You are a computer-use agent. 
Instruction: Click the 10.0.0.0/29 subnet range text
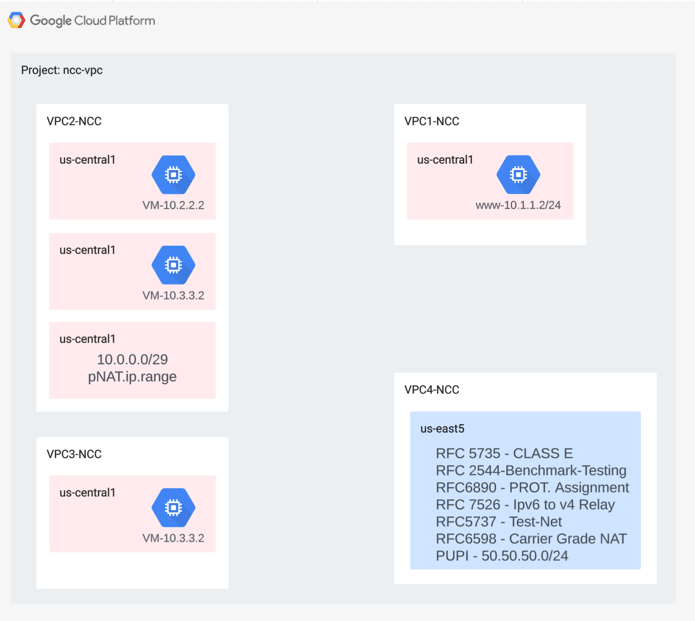pos(132,359)
